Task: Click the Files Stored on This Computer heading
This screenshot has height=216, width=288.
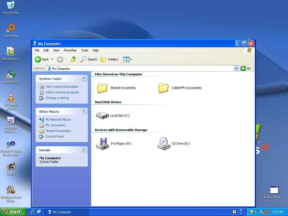Action: click(118, 74)
